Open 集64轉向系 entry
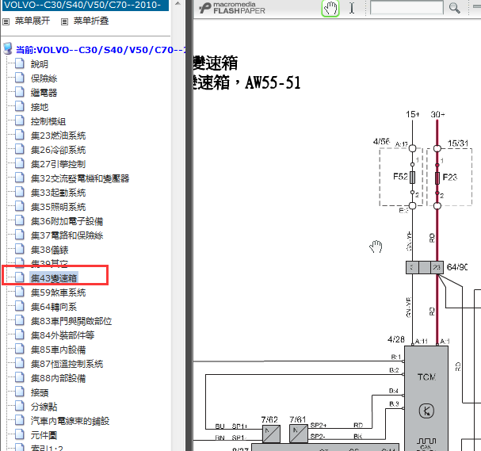Screen dimensions: 481x451 click(54, 307)
